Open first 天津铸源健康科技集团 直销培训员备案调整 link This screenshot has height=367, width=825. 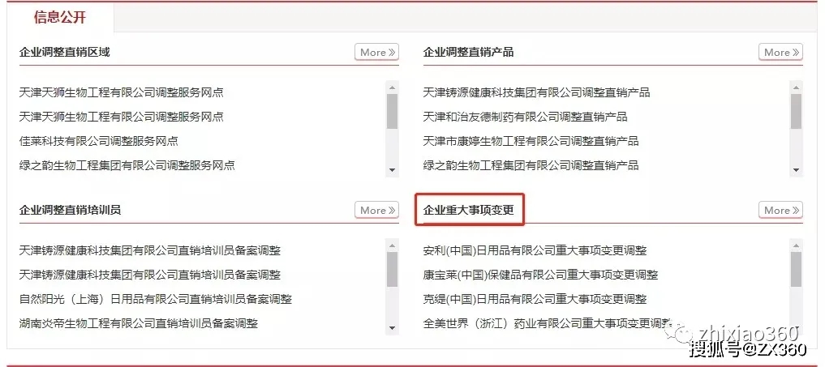pyautogui.click(x=150, y=250)
